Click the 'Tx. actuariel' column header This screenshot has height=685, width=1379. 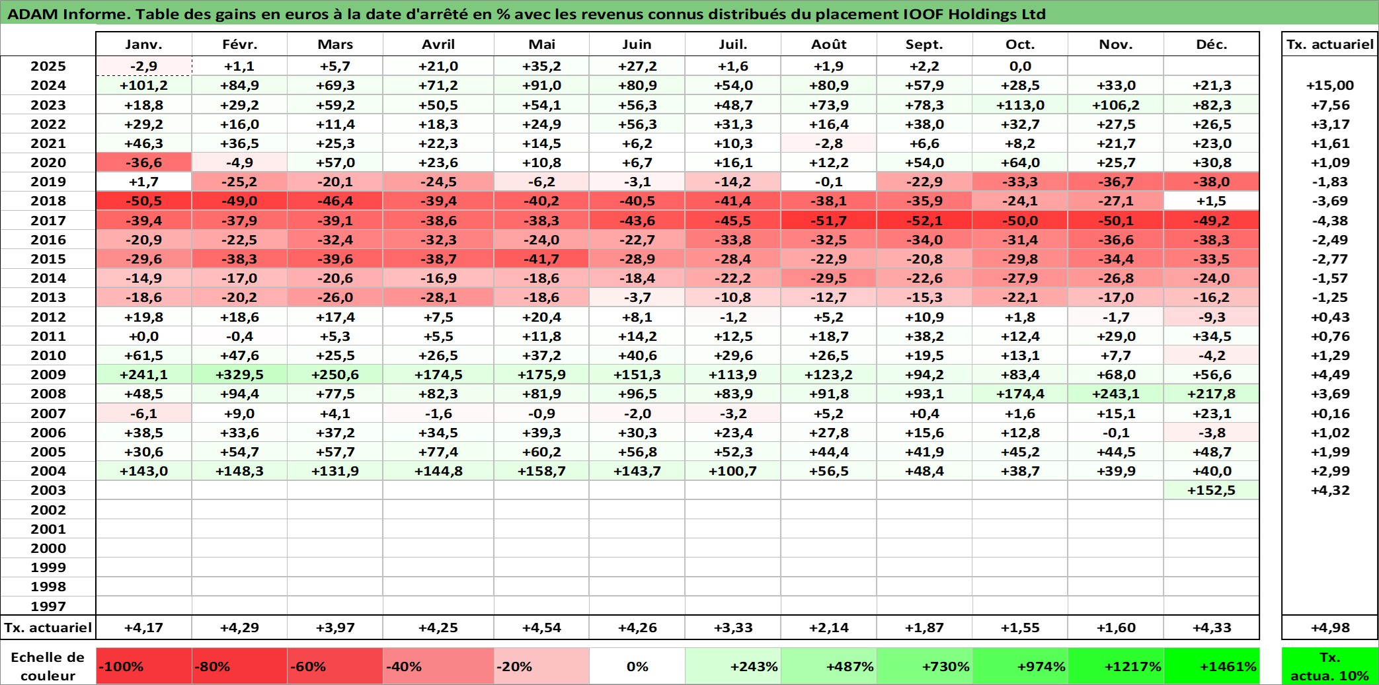pyautogui.click(x=1329, y=44)
